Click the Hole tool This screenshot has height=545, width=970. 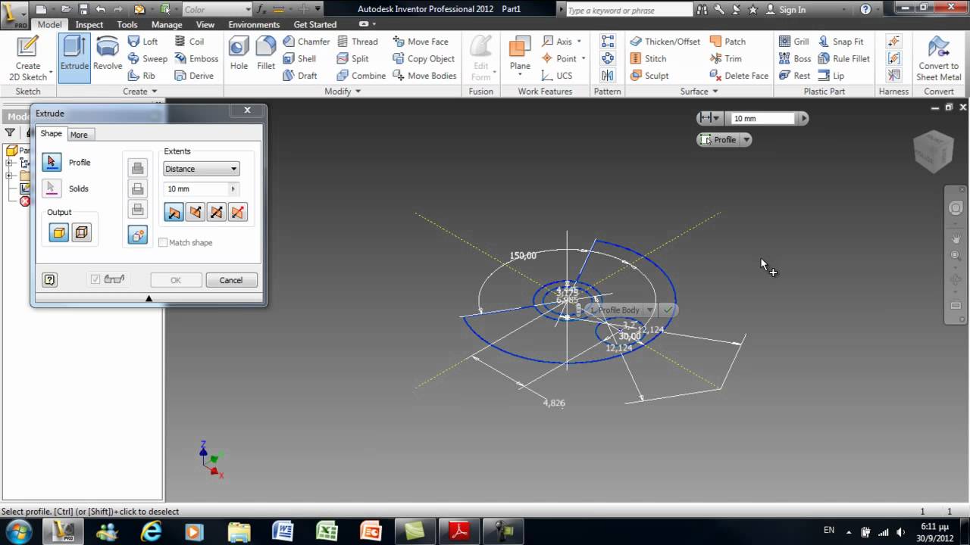239,54
